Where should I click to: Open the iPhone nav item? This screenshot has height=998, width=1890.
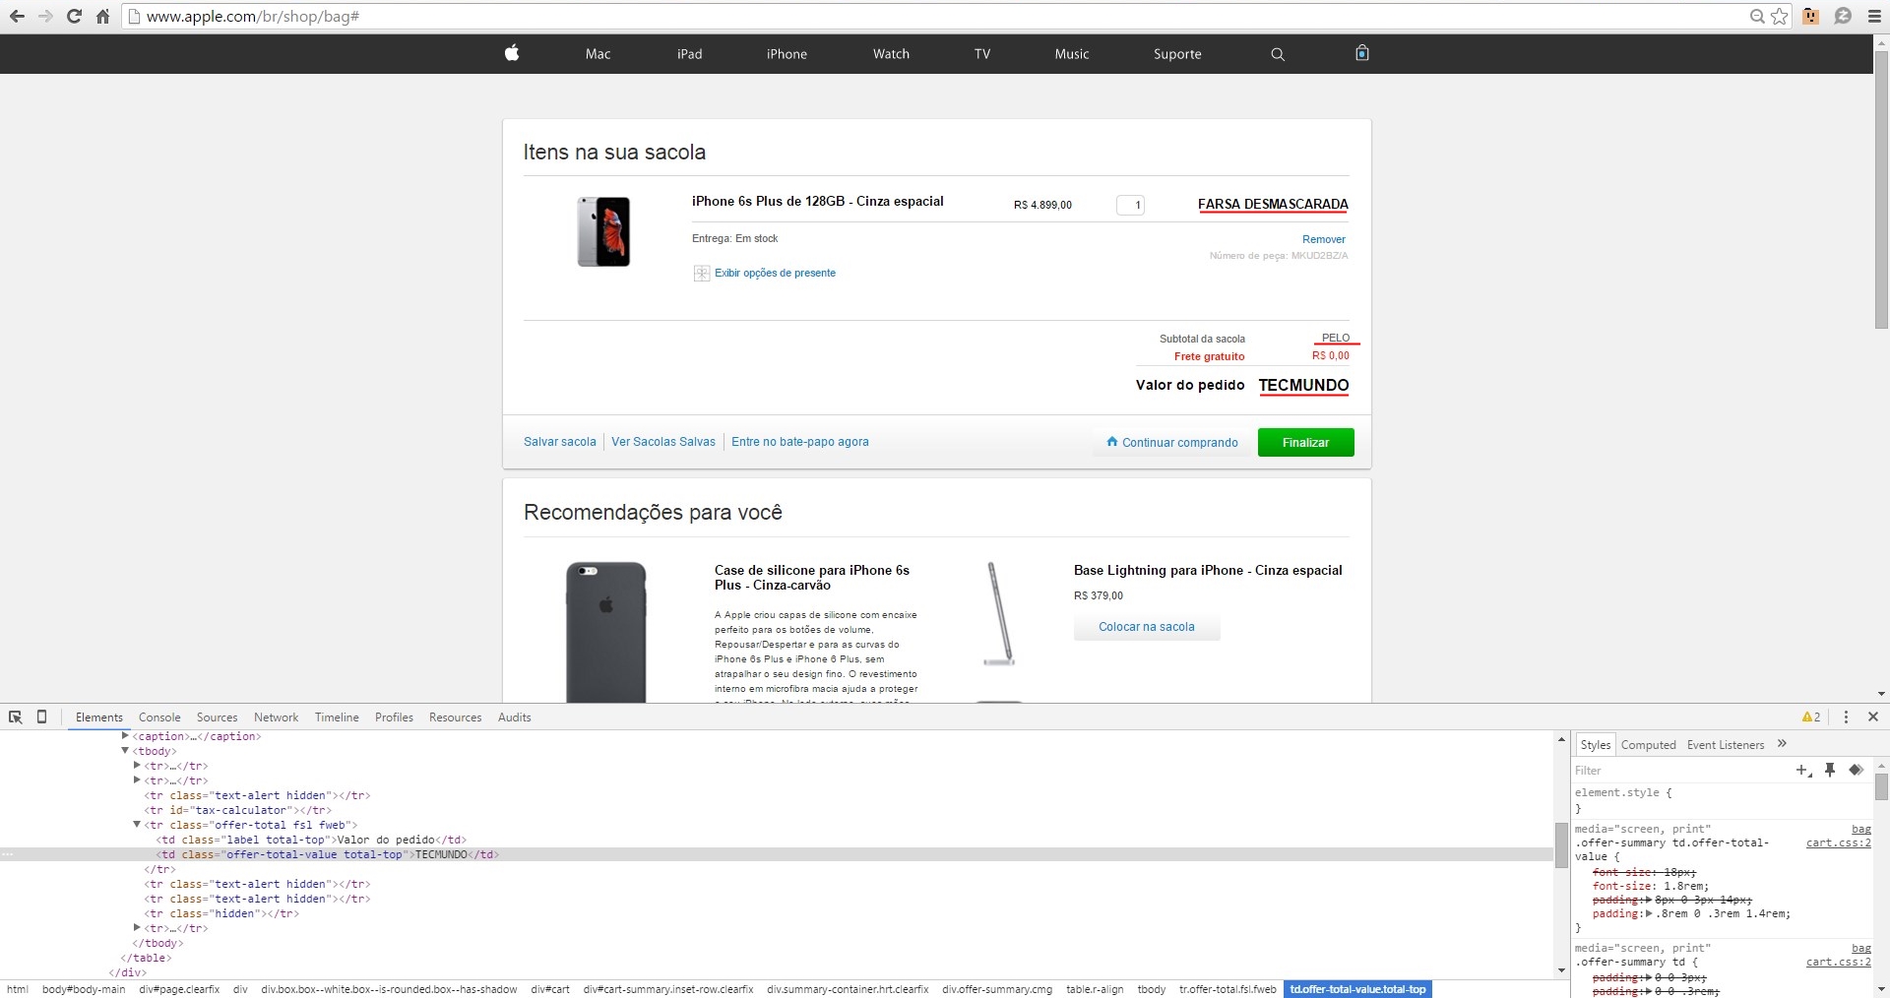787,54
